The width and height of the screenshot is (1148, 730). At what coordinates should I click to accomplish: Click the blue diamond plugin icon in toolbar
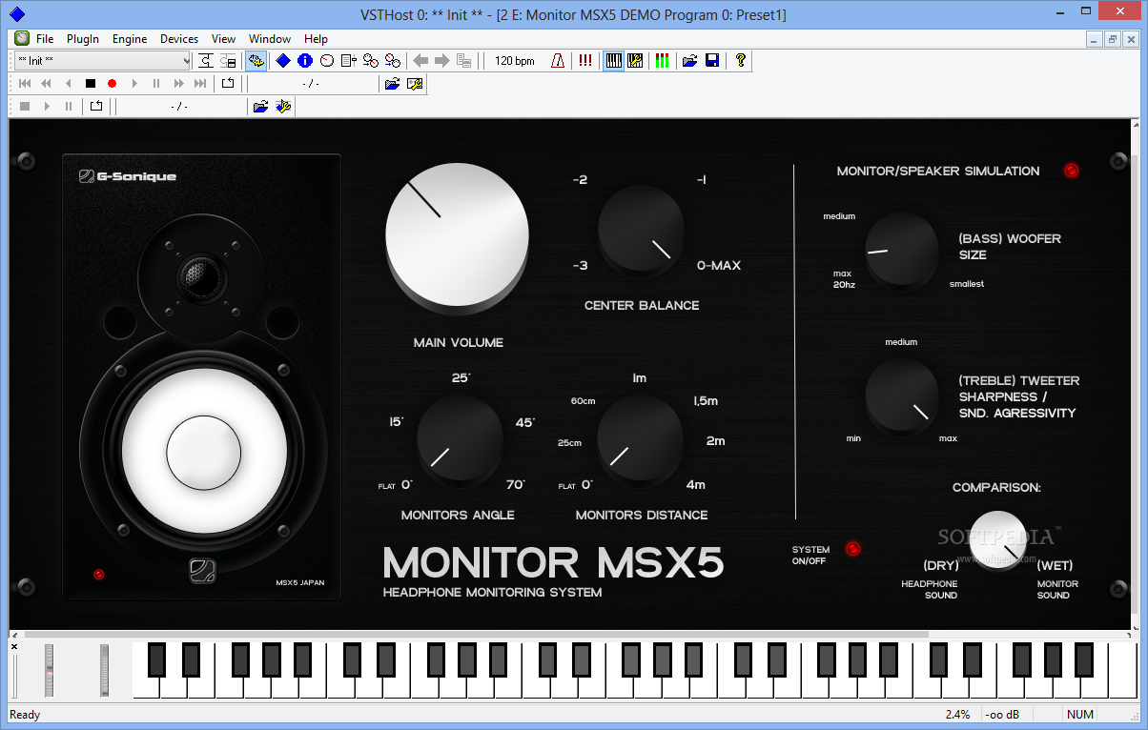[x=283, y=61]
